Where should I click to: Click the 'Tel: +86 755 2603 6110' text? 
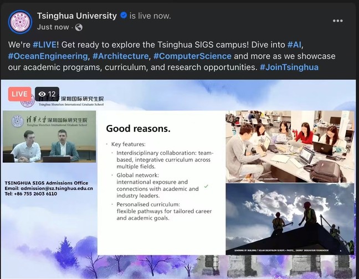31,194
